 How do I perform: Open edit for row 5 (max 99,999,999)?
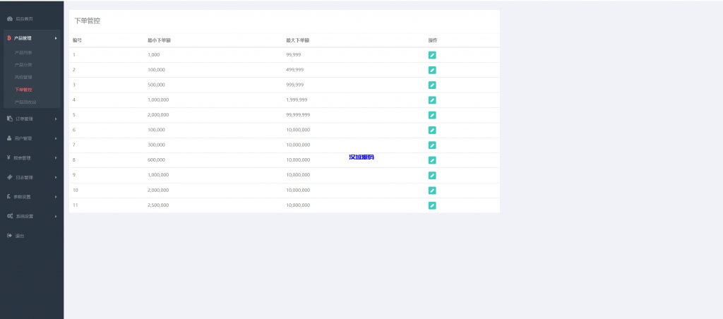pyautogui.click(x=432, y=115)
